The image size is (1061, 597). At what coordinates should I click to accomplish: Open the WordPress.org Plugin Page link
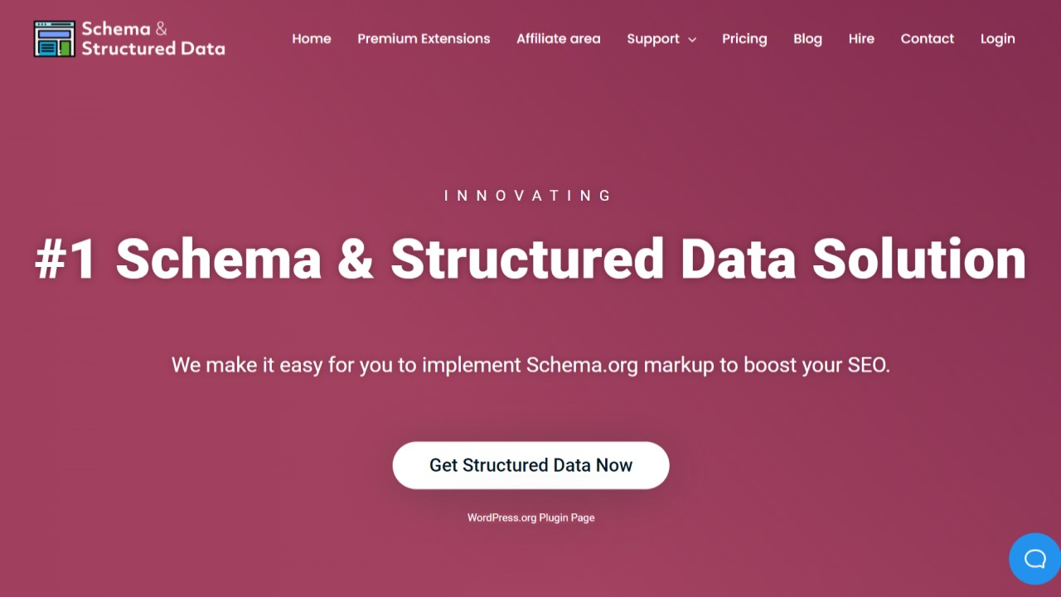coord(530,517)
